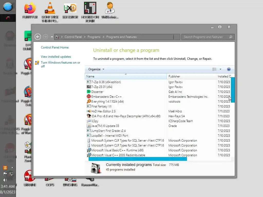Viewport: 263px width, 197px height.
Task: Open Turn Windows features on or off
Action: tap(61, 64)
